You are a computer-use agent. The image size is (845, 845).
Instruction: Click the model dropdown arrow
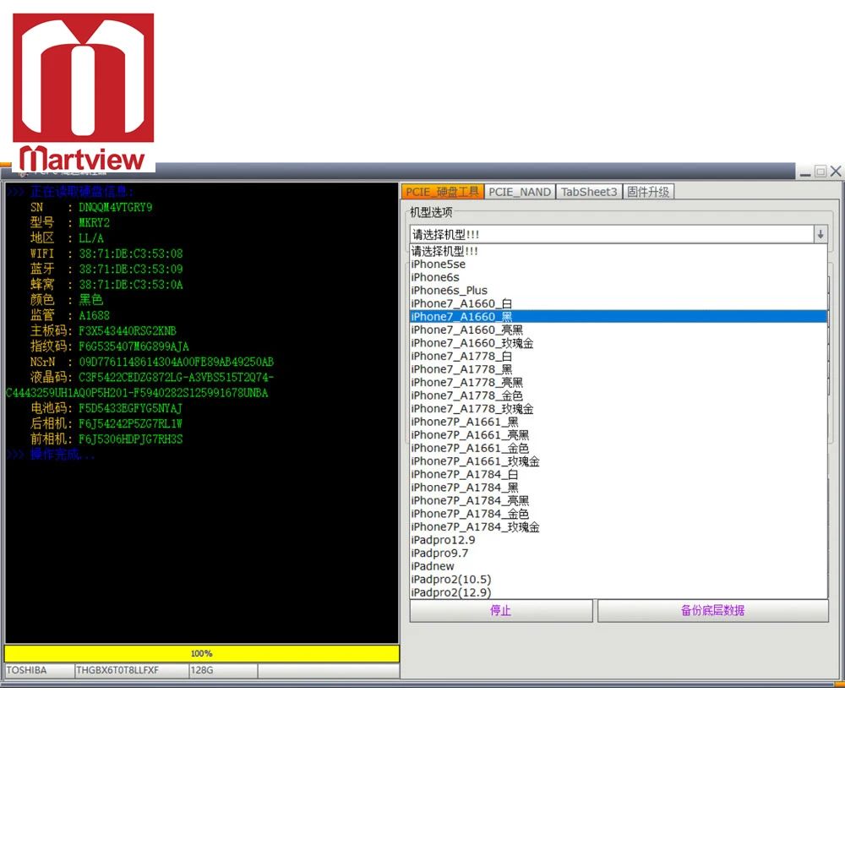click(x=820, y=234)
